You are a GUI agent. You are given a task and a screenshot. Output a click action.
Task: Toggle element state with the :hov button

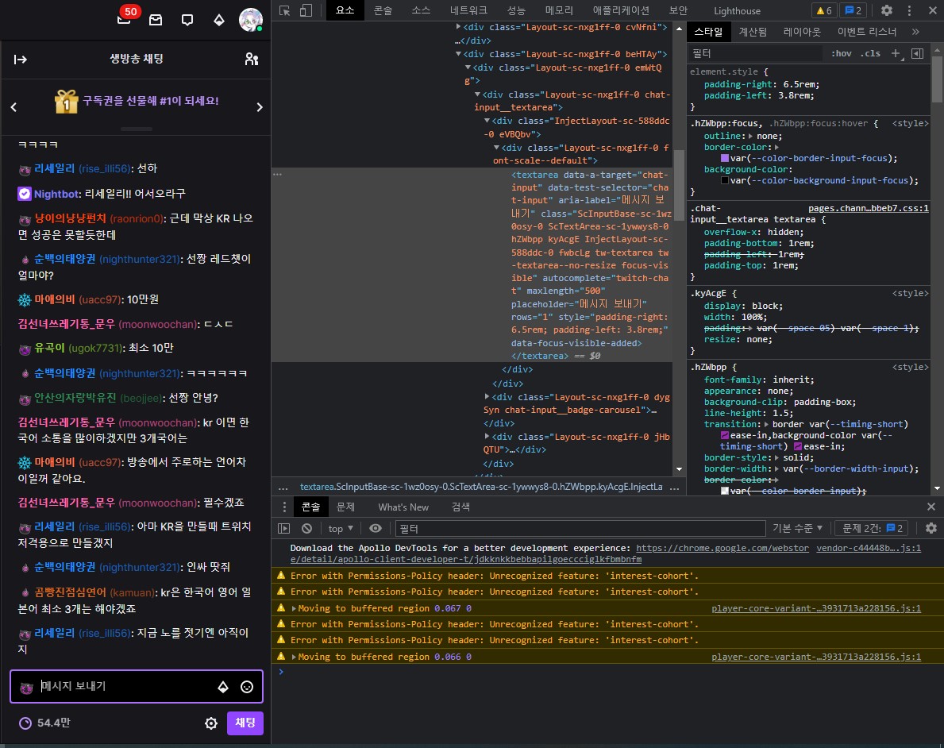(x=842, y=53)
